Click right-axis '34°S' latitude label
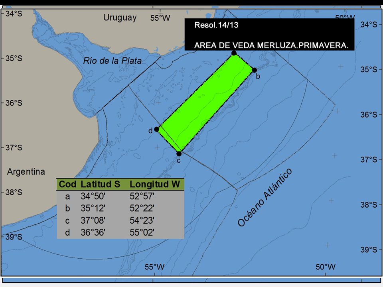The image size is (383, 287). pyautogui.click(x=369, y=25)
